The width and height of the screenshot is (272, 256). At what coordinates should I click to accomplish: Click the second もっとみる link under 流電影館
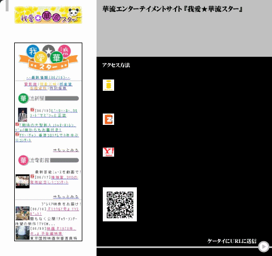point(66,197)
